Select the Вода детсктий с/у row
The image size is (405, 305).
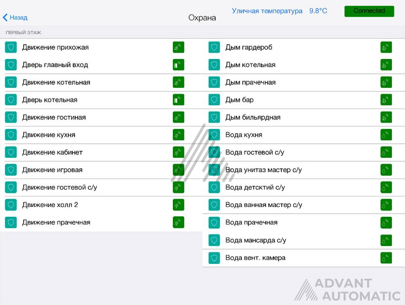(304, 187)
